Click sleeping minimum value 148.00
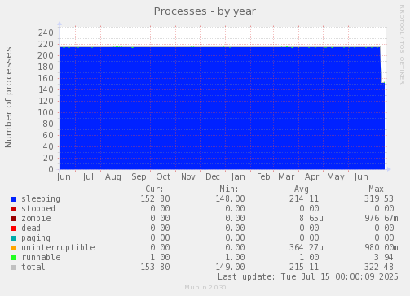The height and width of the screenshot is (296, 410). point(230,199)
